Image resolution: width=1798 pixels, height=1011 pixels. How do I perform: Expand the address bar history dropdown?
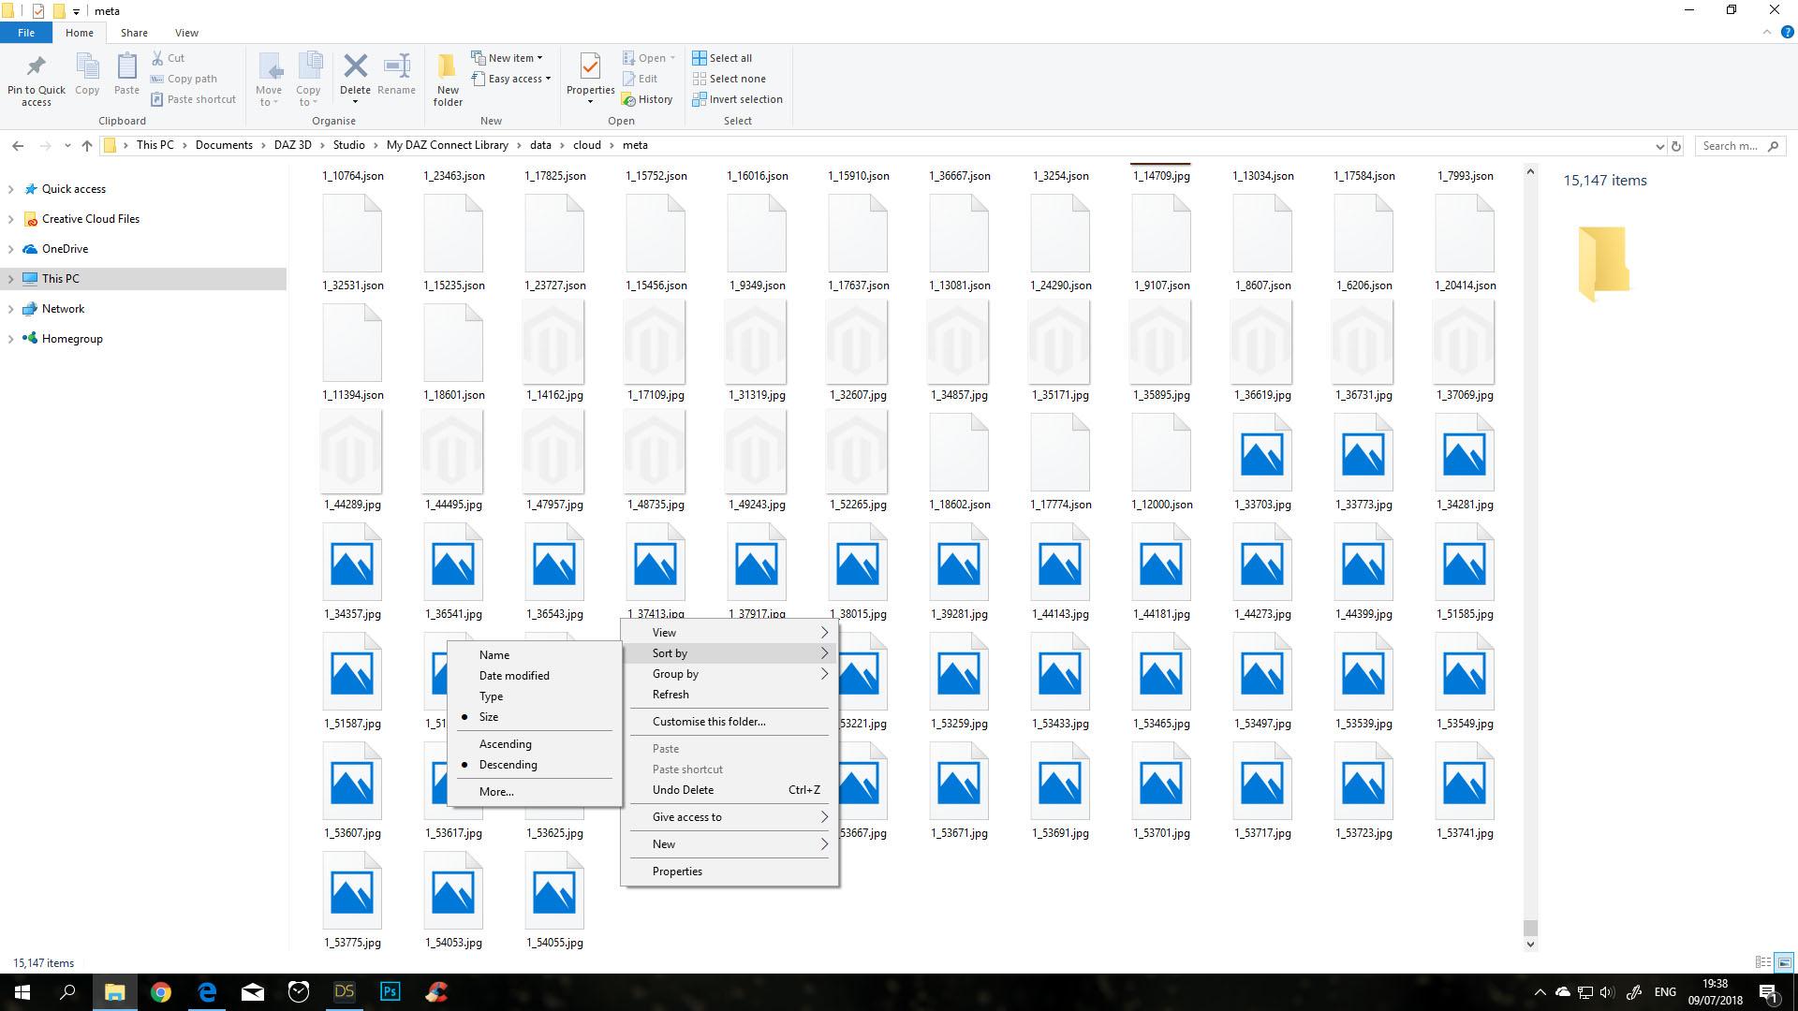pyautogui.click(x=1659, y=146)
